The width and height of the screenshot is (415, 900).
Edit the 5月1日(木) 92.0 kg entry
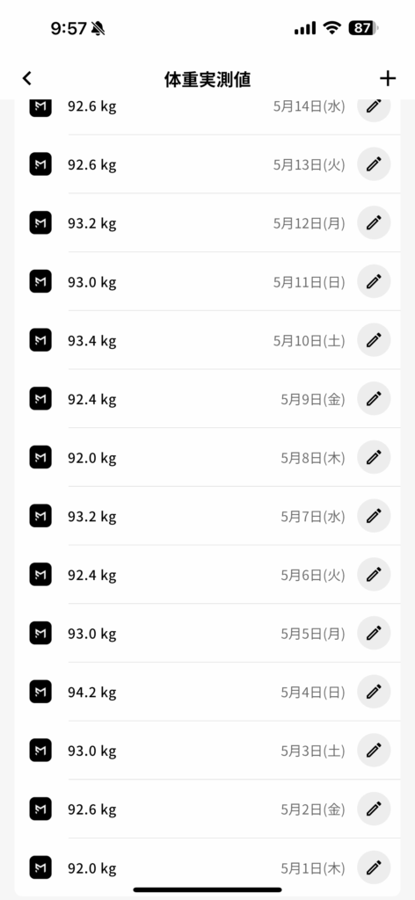coord(374,867)
